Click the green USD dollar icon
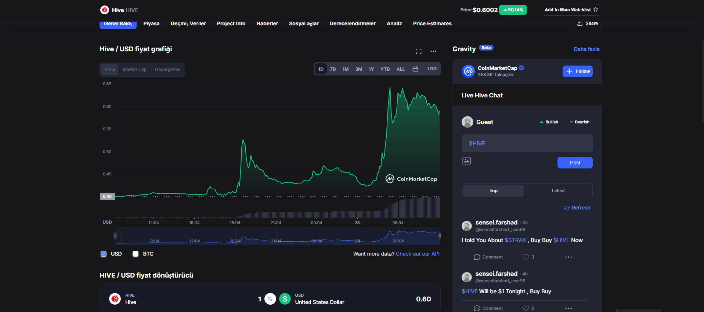 [x=285, y=299]
